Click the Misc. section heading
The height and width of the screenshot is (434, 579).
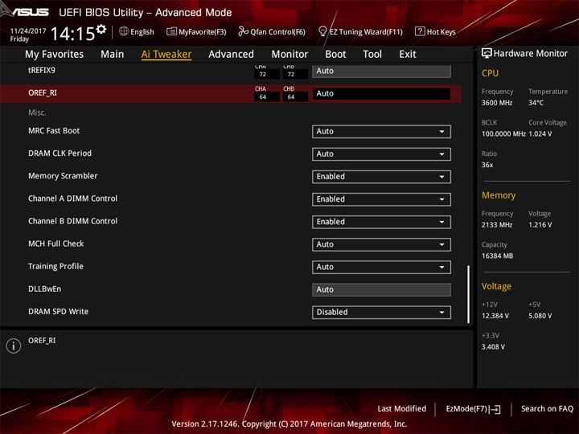coord(37,113)
